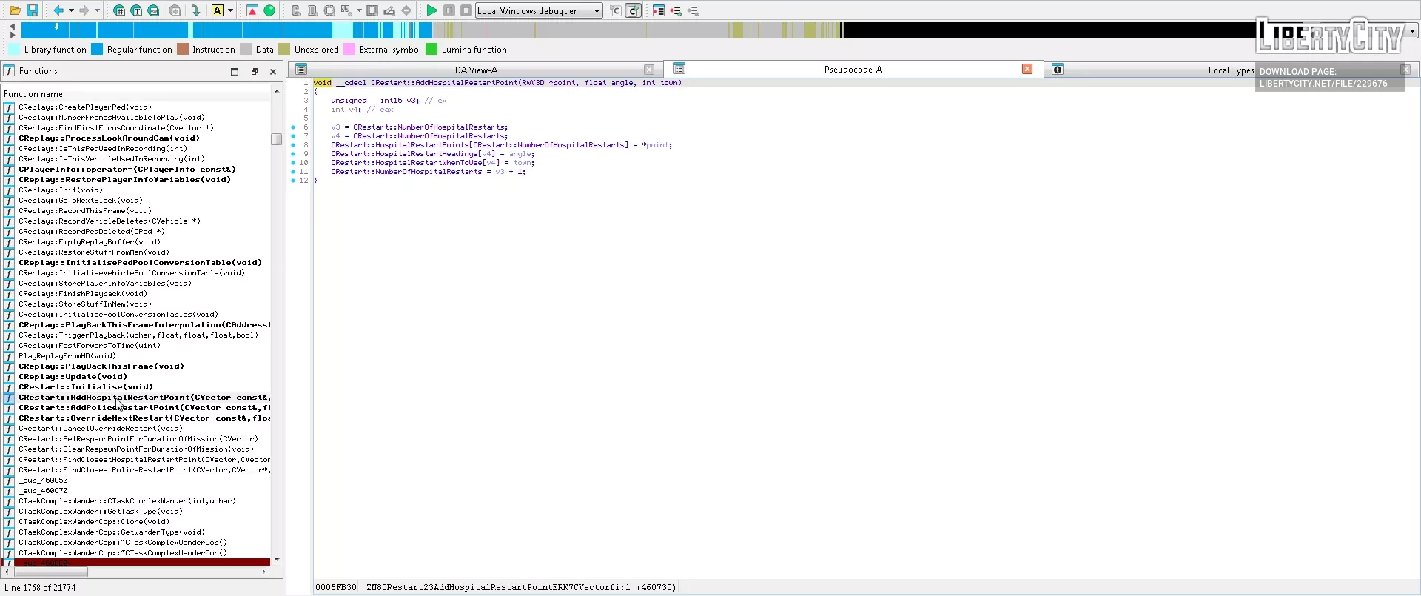Click the green Lumina function color swatch

[431, 50]
